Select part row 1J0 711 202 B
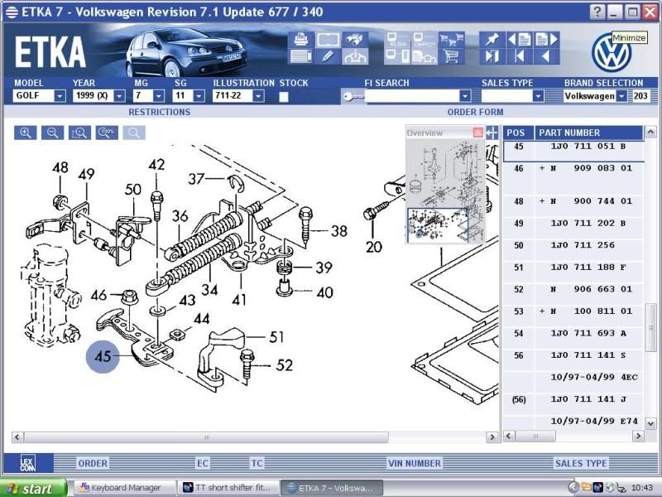The image size is (662, 497). pyautogui.click(x=588, y=224)
